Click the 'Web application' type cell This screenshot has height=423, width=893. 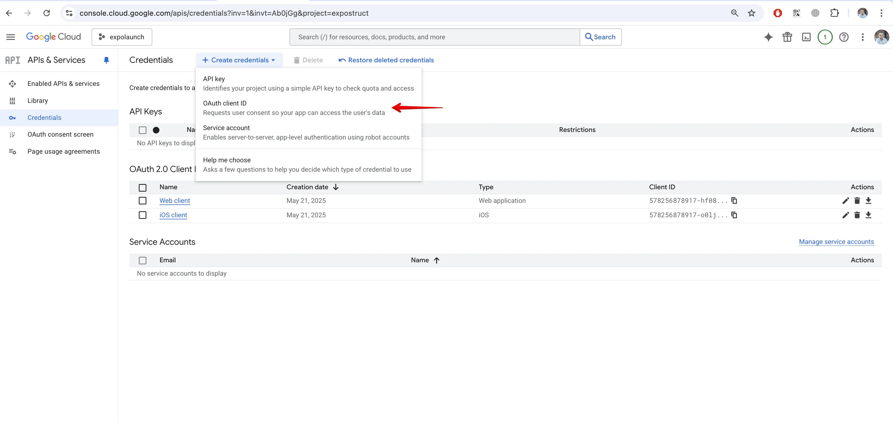(x=502, y=201)
